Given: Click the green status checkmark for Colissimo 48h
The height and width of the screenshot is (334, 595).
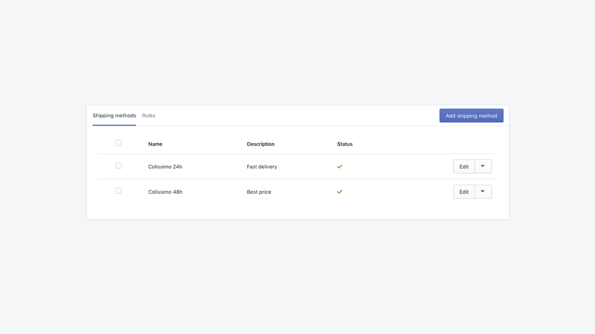Looking at the screenshot, I should 339,192.
